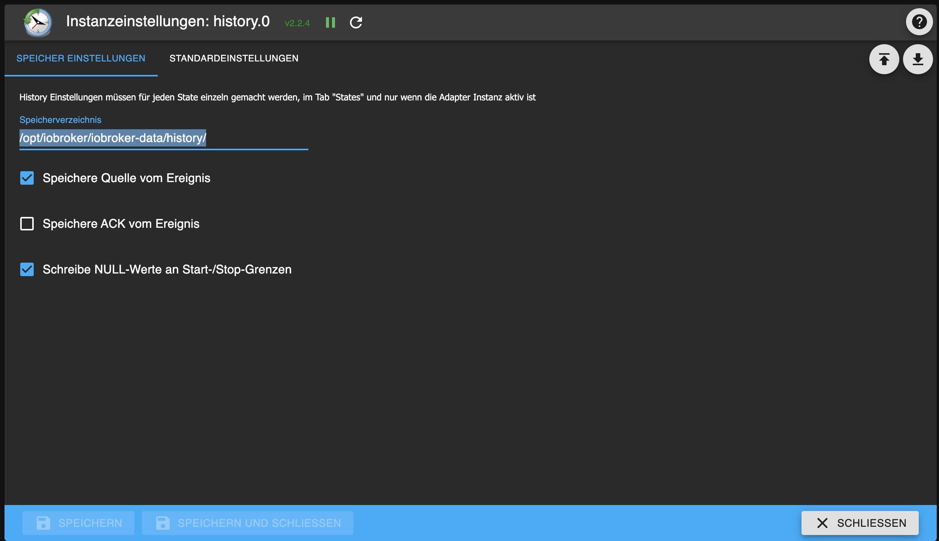Viewport: 939px width, 541px height.
Task: Select the Speicher Einstellungen tab
Action: point(81,58)
